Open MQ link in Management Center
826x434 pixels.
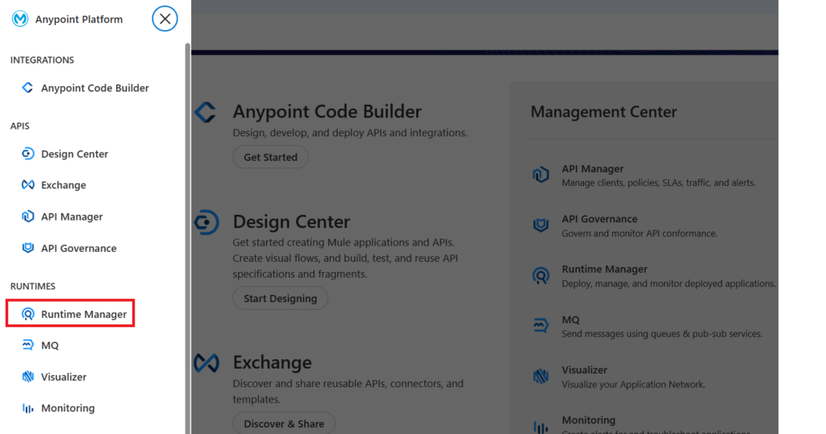570,320
